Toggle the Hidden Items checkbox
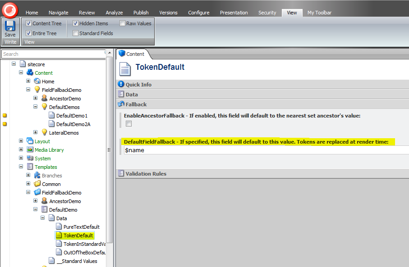This screenshot has width=409, height=267. pos(75,23)
